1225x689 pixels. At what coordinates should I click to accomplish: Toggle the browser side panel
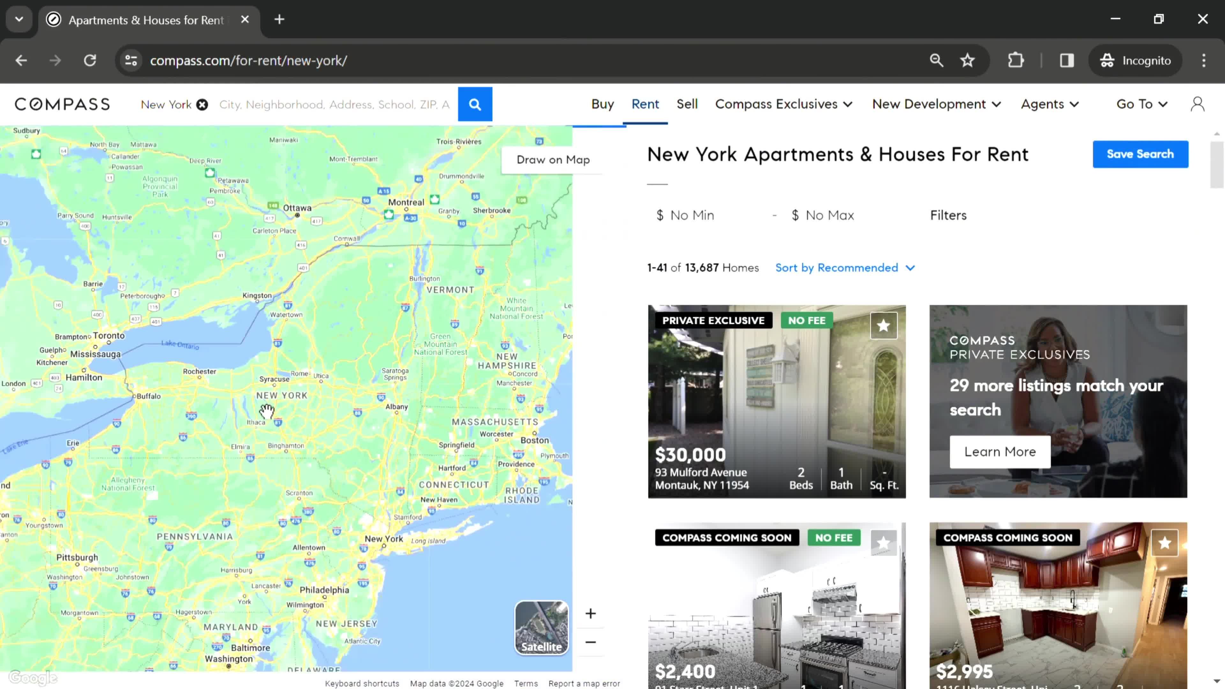coord(1067,60)
